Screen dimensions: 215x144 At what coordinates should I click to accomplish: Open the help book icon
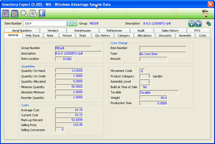click(42, 13)
